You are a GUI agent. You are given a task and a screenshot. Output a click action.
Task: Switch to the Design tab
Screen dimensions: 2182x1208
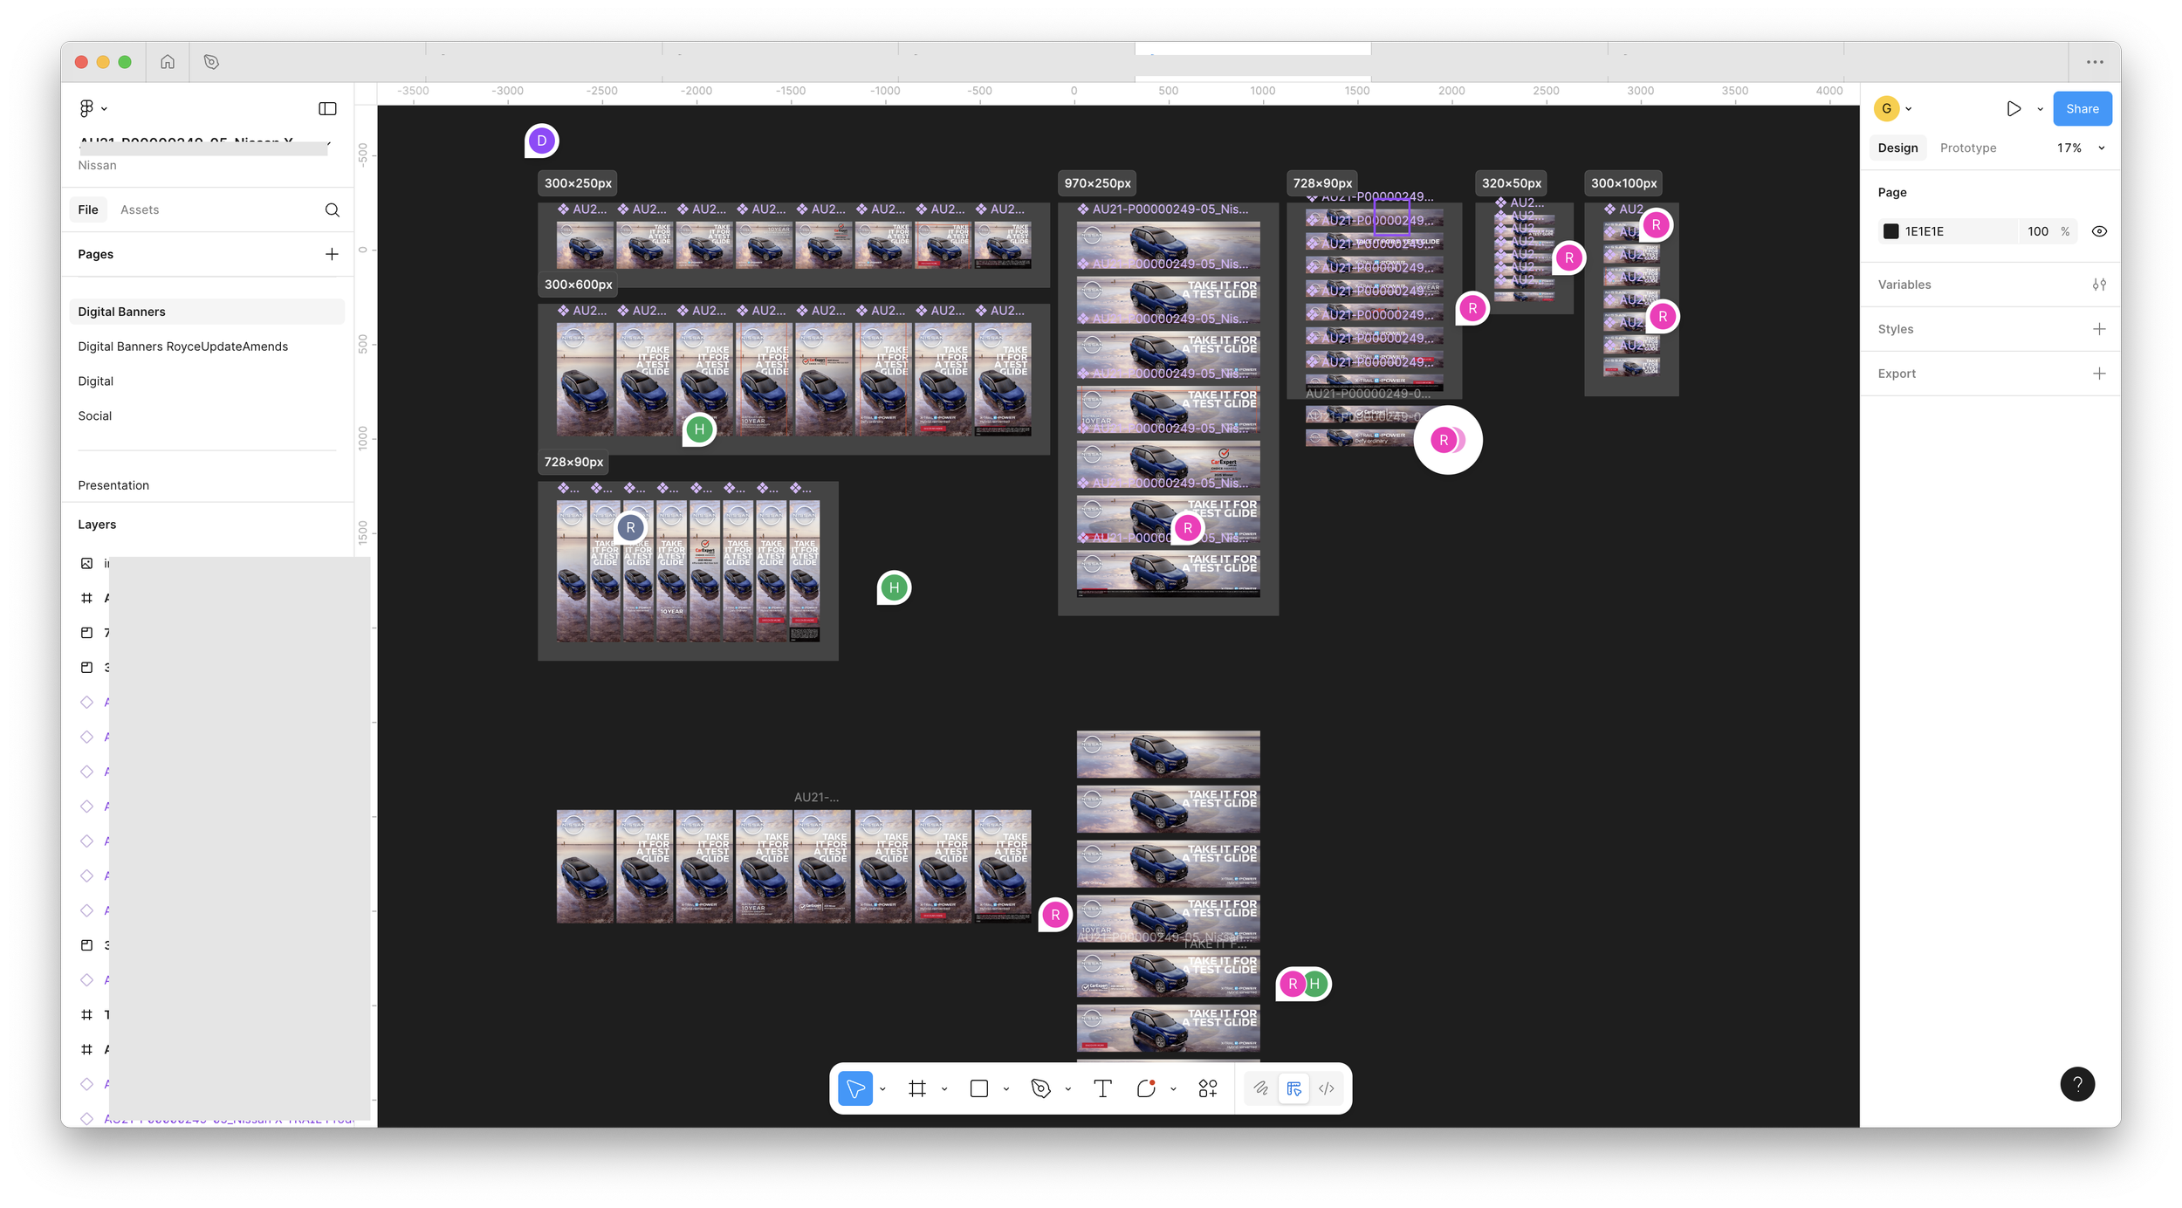[x=1897, y=148]
